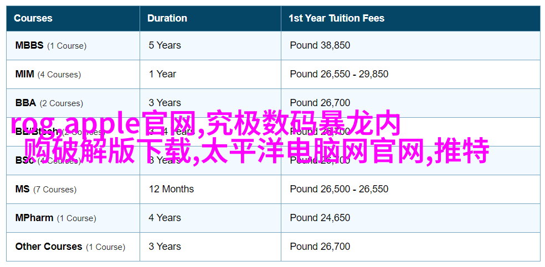
Task: Click the (4 Courses) label beside MIM
Action: (x=59, y=75)
